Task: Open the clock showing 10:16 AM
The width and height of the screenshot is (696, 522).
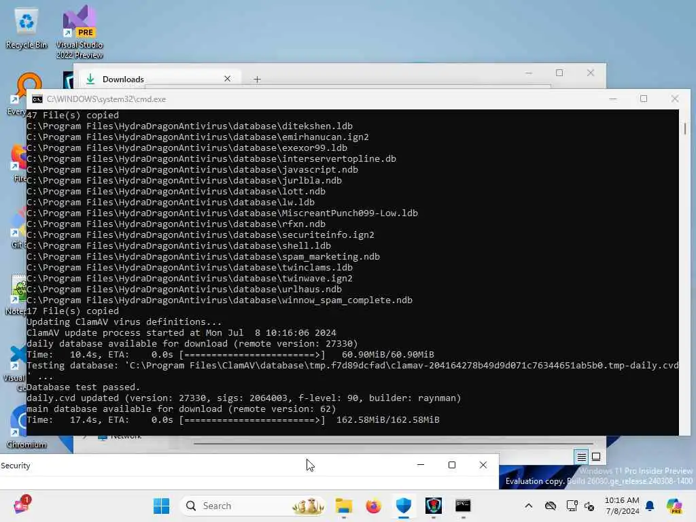Action: click(x=622, y=506)
